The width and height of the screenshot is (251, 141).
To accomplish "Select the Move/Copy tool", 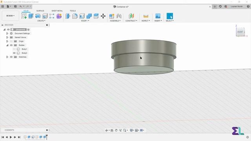I will coord(103,16).
